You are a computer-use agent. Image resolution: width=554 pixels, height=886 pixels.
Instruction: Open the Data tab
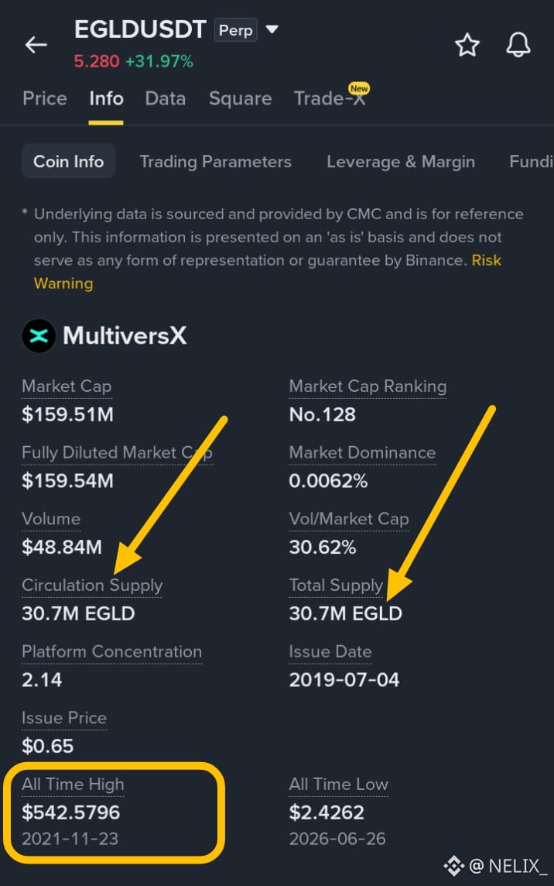pos(165,98)
